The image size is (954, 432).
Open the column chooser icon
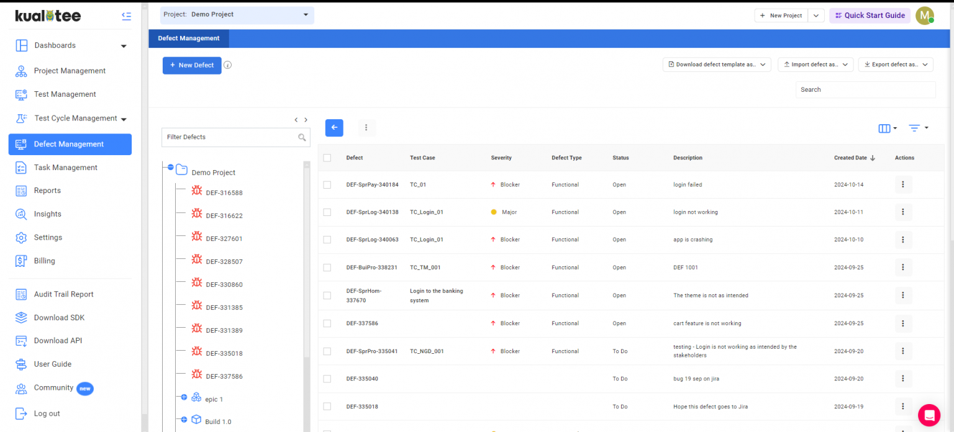888,128
